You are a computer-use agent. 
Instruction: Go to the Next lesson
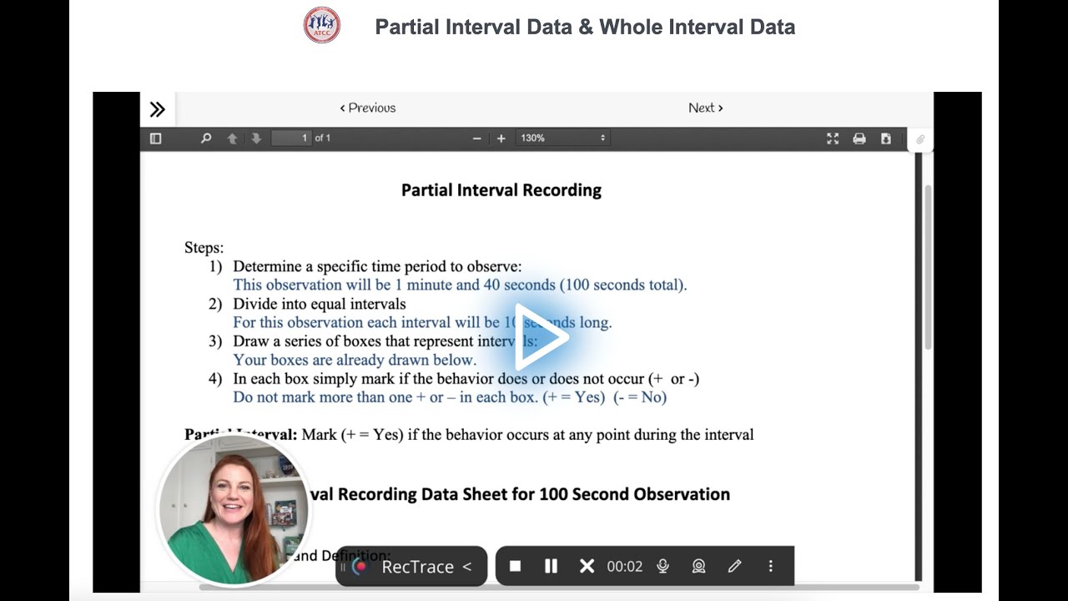coord(706,108)
